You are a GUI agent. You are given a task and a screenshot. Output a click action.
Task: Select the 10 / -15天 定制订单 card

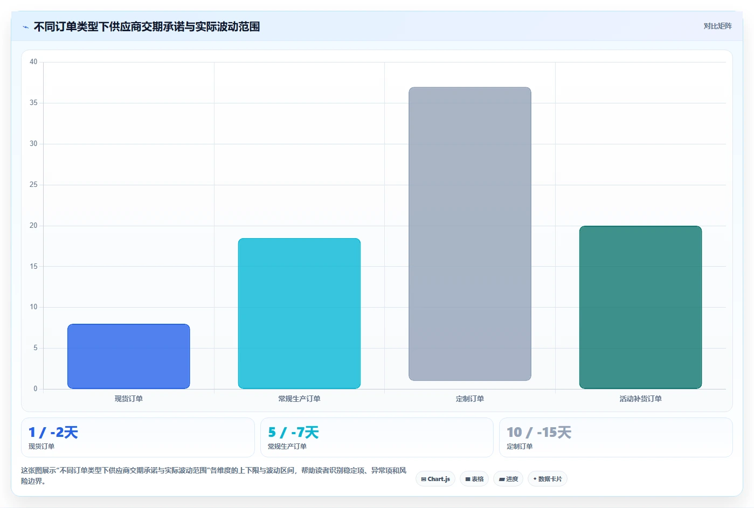615,437
